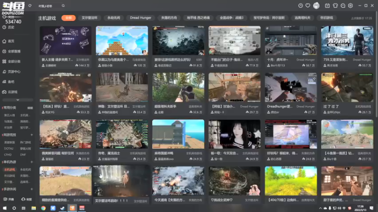The width and height of the screenshot is (378, 212).
Task: Open 新人主播 stream with 144.3万 viewers
Action: [66, 41]
